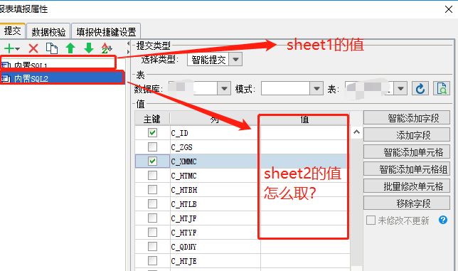Viewport: 458px width, 271px height.
Task: Move item down with green arrow
Action: click(89, 48)
